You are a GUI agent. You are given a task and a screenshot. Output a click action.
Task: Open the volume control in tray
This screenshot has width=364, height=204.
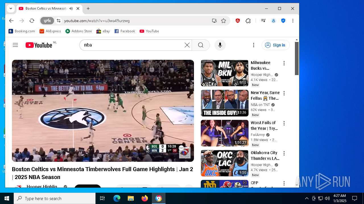point(327,198)
